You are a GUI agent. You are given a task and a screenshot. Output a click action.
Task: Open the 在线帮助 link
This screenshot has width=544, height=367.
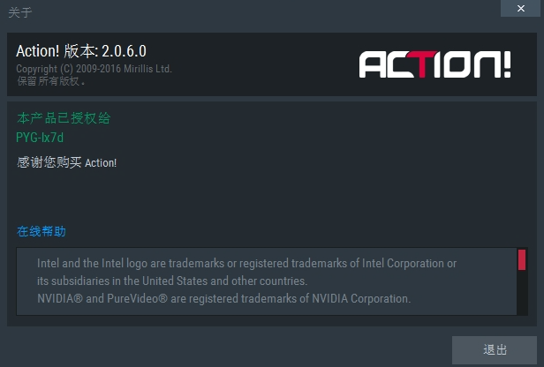pos(42,232)
